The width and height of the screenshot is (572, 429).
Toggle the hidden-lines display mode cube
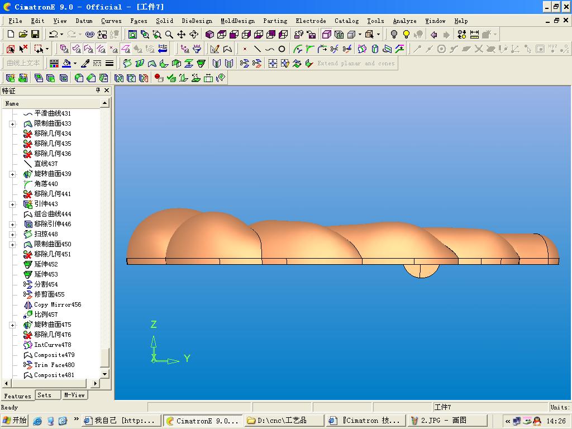339,34
